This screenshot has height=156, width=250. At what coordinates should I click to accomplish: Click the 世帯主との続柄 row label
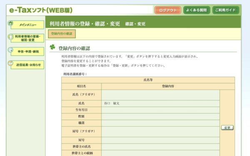coord(82,153)
